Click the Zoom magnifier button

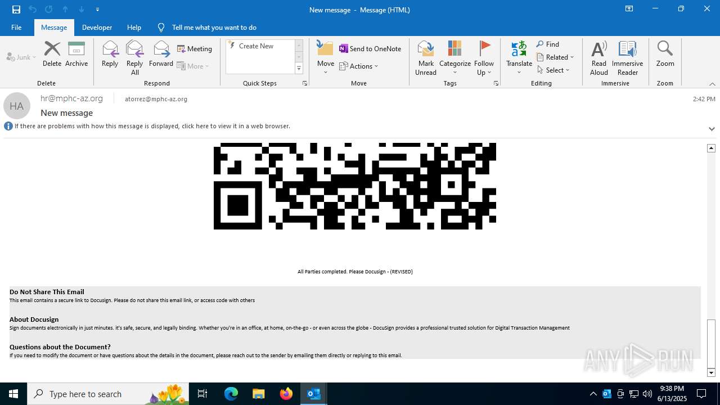[665, 54]
